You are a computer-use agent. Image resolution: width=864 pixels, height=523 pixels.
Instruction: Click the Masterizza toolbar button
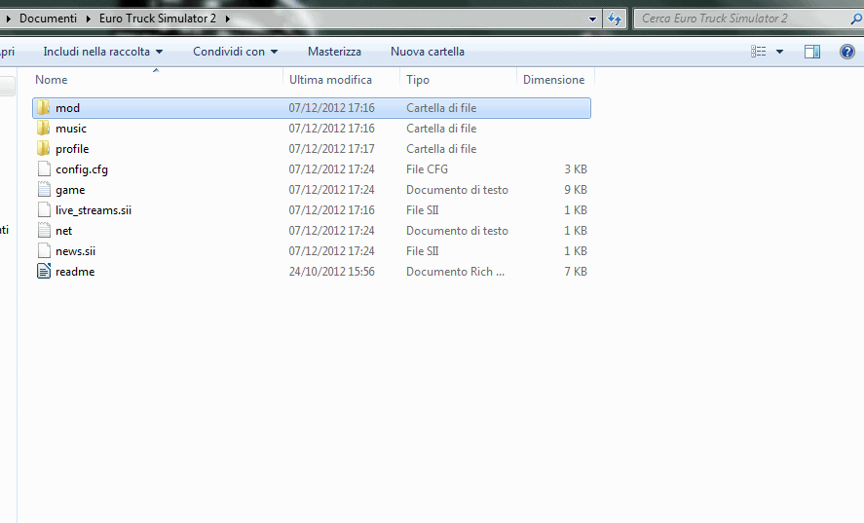(334, 52)
